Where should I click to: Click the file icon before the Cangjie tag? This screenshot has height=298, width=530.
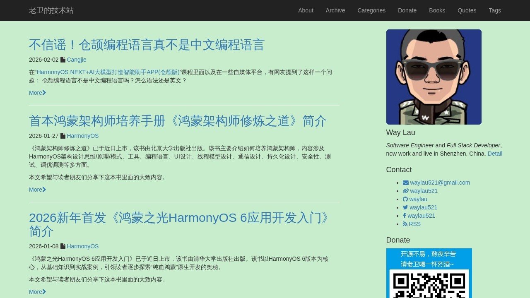click(x=64, y=60)
